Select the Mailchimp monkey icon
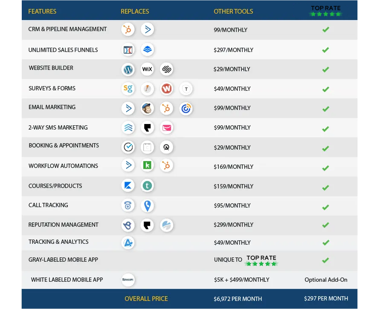This screenshot has height=309, width=371. pyautogui.click(x=147, y=108)
